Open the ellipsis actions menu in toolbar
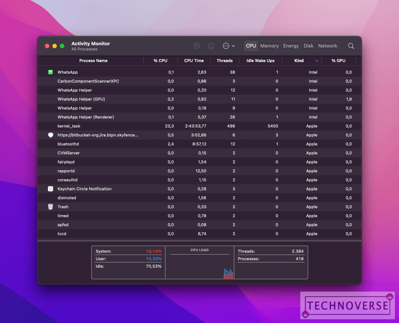The width and height of the screenshot is (399, 323). coord(228,46)
